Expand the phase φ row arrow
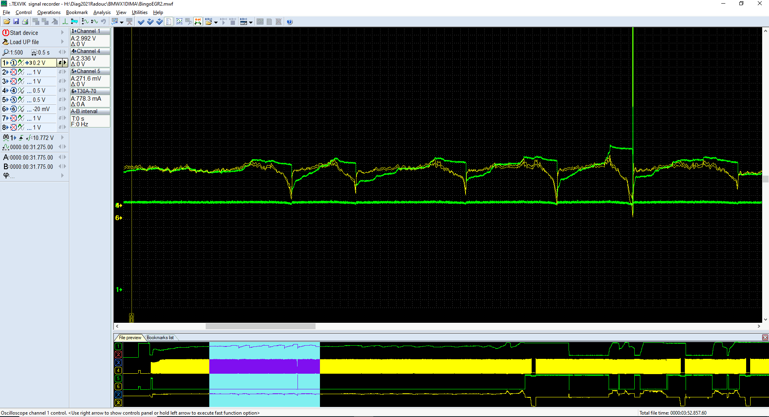Image resolution: width=769 pixels, height=417 pixels. click(63, 175)
